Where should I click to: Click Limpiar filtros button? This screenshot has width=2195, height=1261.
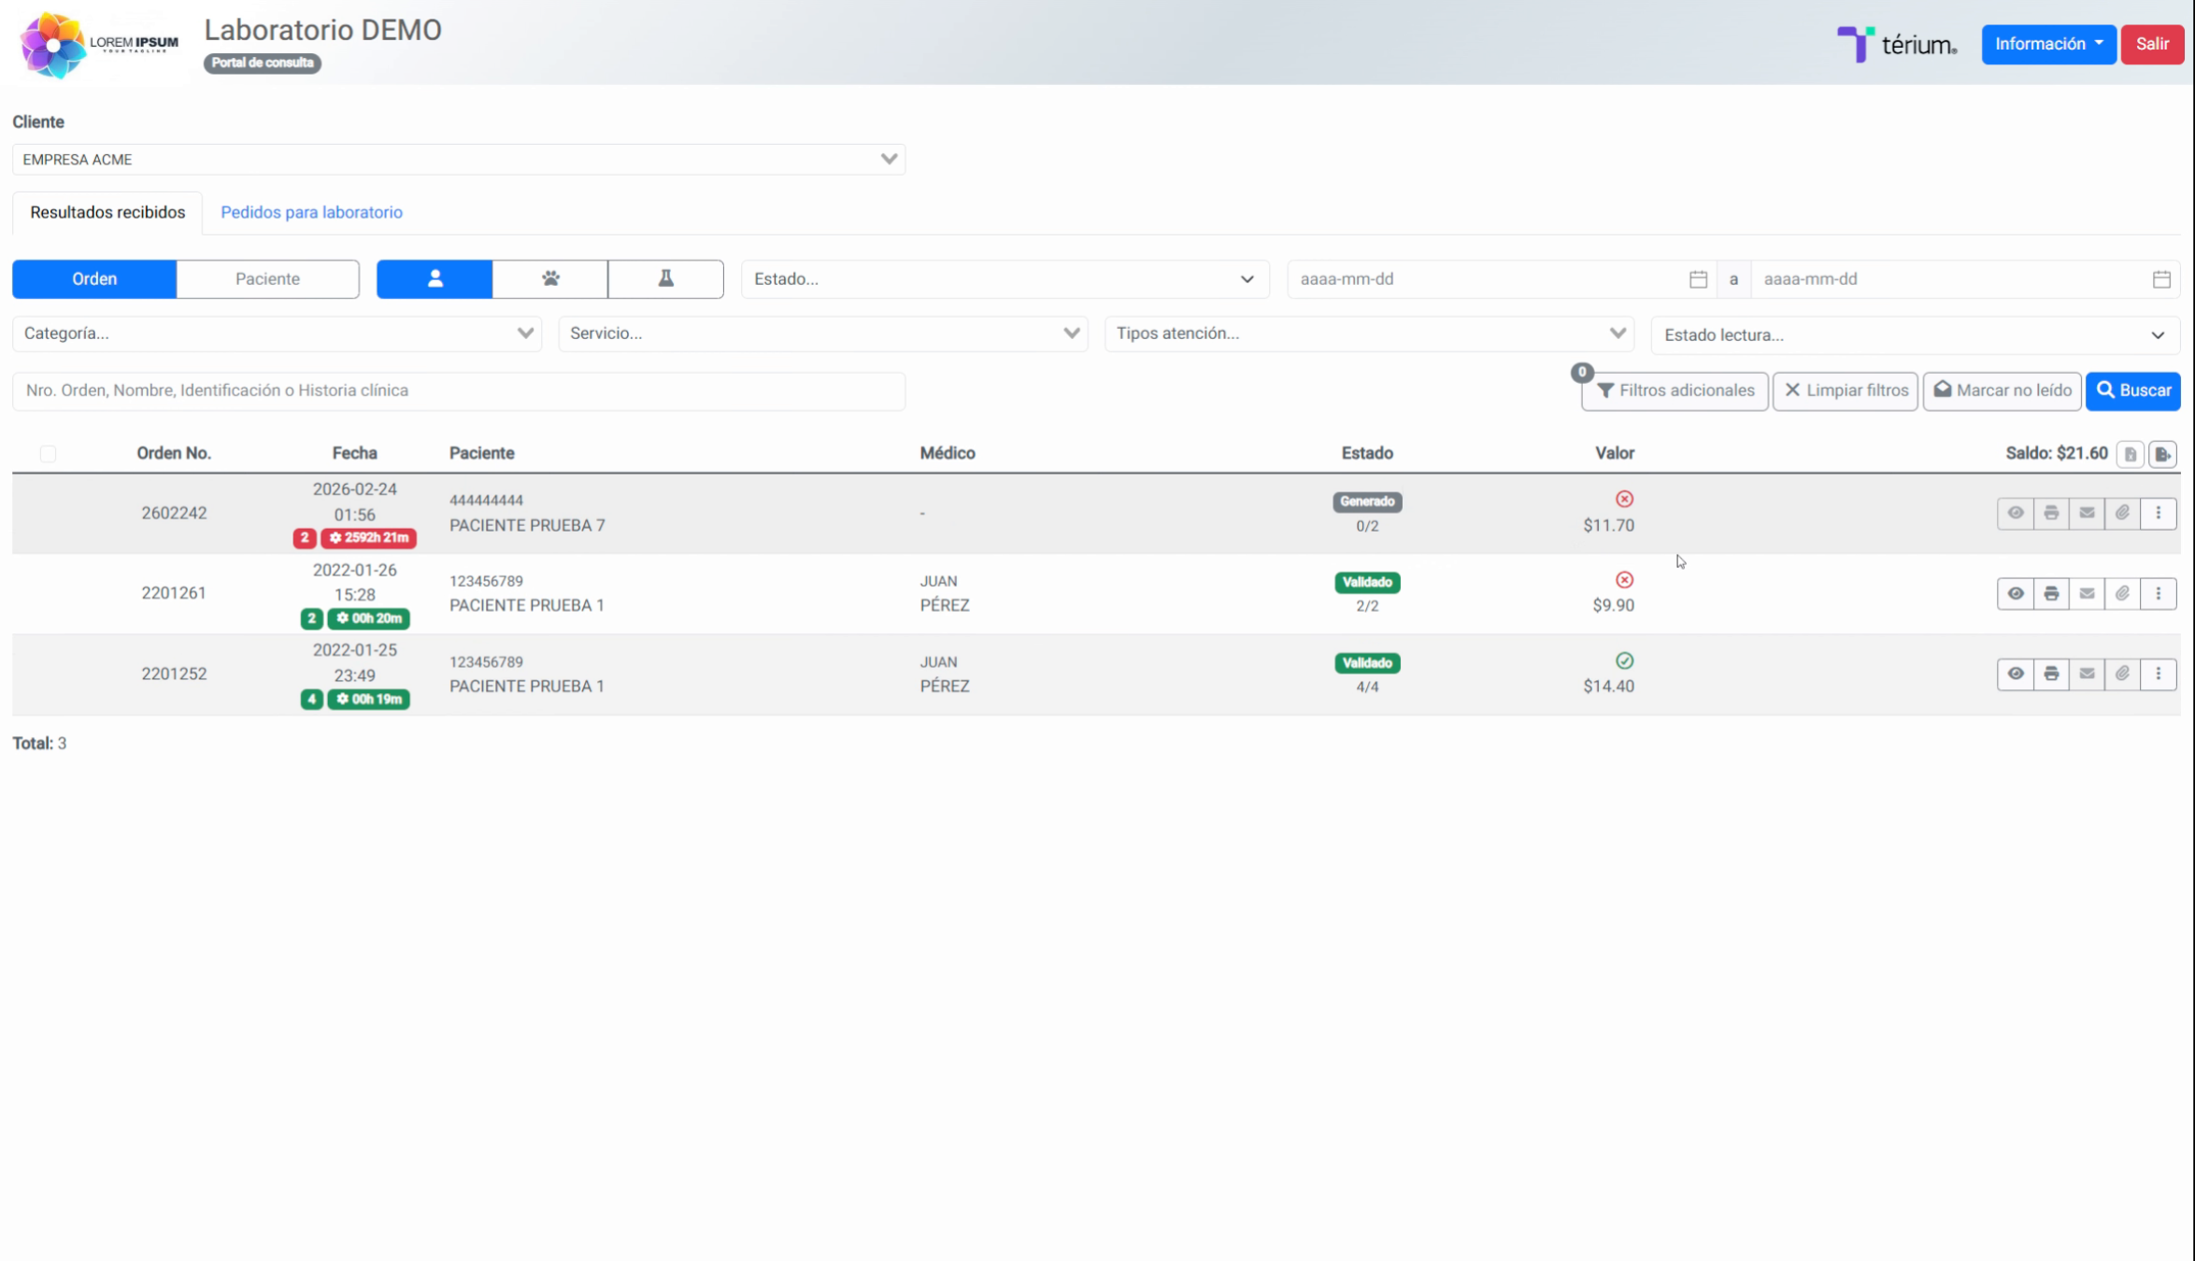click(1846, 390)
